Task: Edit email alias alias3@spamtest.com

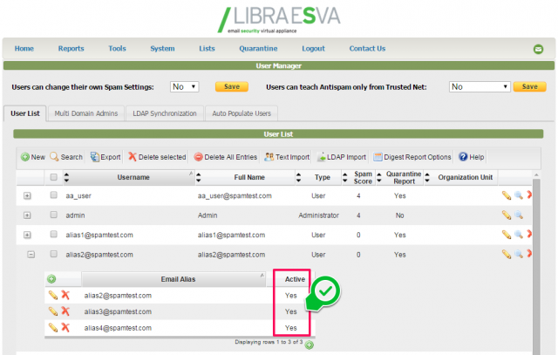Action: 53,311
